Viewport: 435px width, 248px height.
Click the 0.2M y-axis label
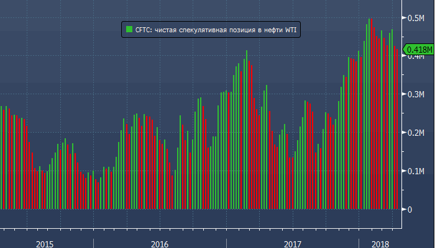415,133
